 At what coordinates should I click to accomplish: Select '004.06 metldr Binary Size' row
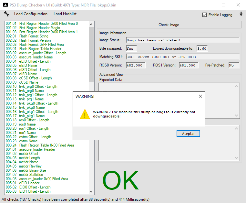(x=26, y=170)
